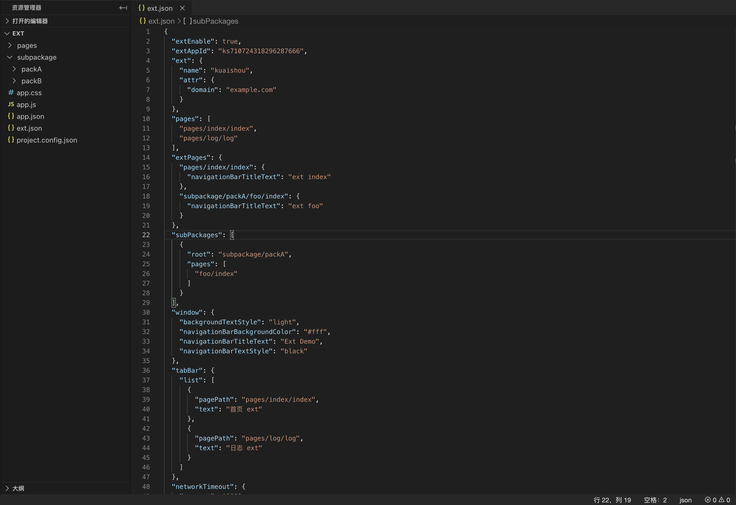
Task: Collapse the explorer sidebar with arrow icon
Action: point(123,8)
